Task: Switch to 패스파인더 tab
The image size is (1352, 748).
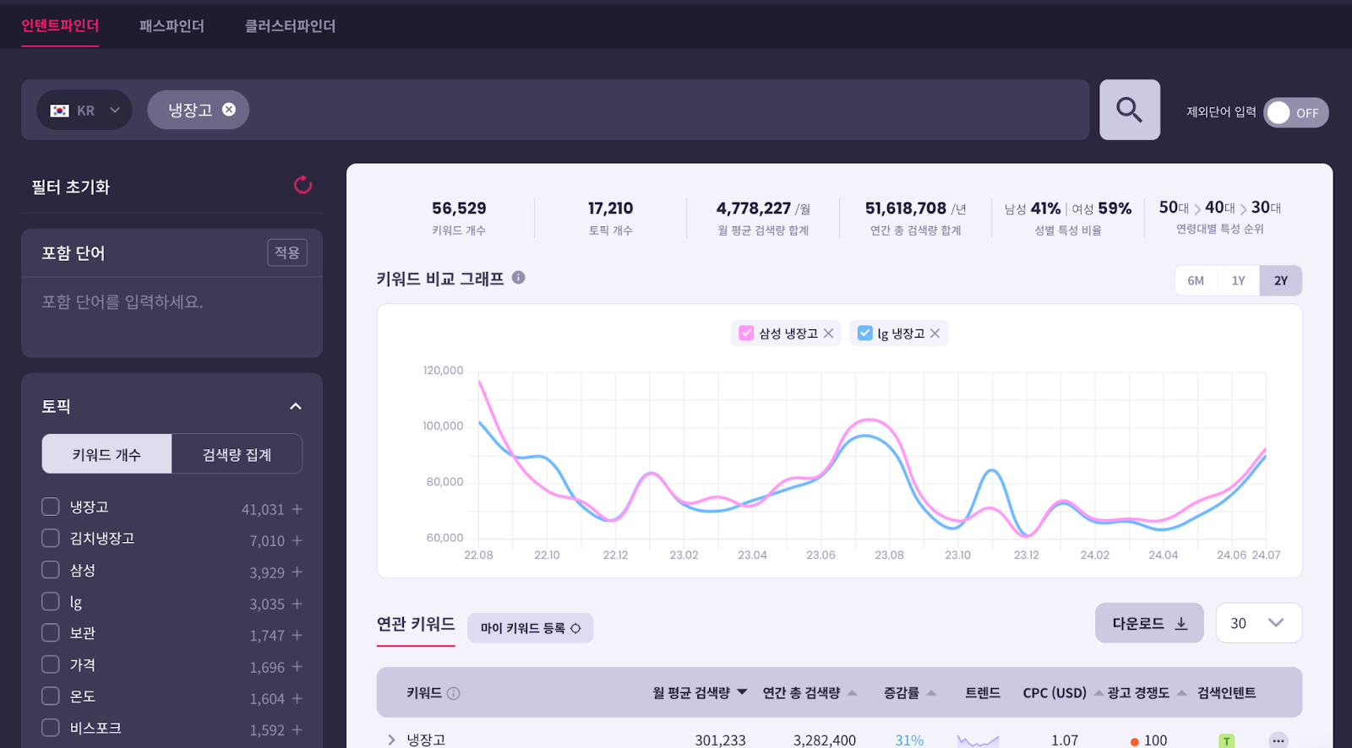Action: tap(172, 26)
